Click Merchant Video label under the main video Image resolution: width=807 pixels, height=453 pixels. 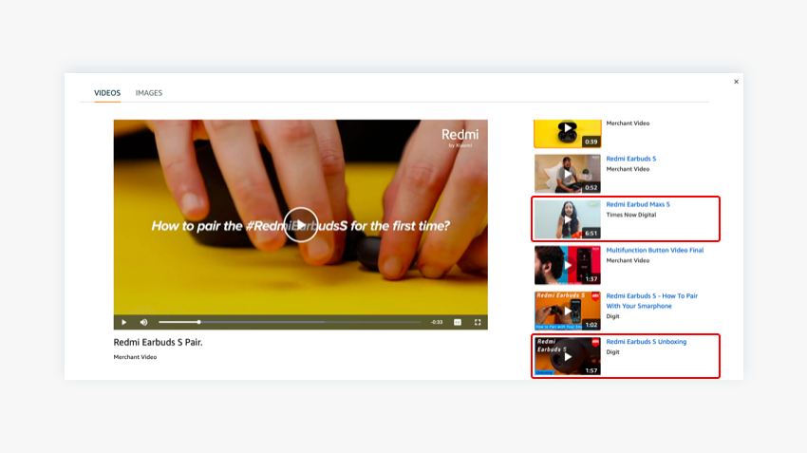135,357
